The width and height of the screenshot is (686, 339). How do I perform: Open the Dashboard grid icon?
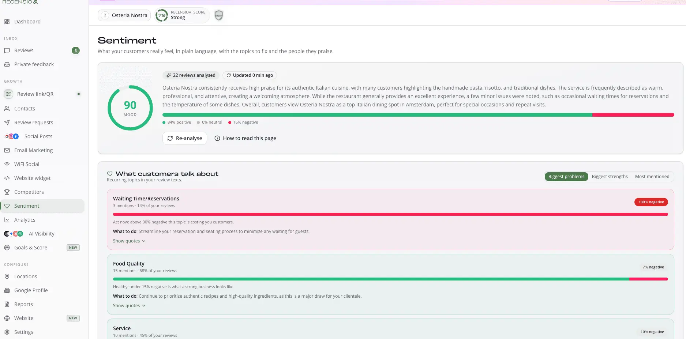click(x=7, y=22)
